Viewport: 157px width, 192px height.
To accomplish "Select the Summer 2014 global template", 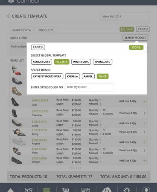I will [x=41, y=62].
